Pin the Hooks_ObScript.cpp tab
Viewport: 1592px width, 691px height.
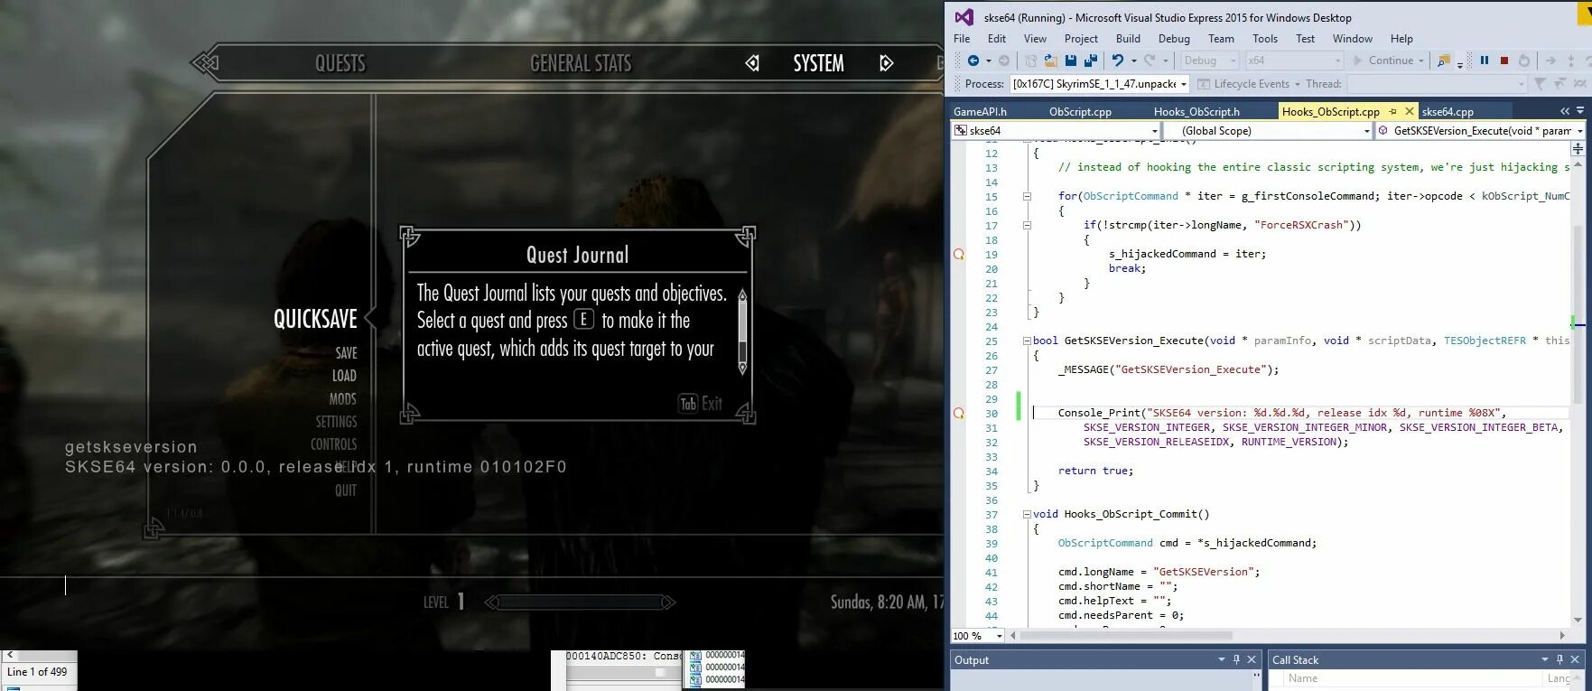[1392, 111]
